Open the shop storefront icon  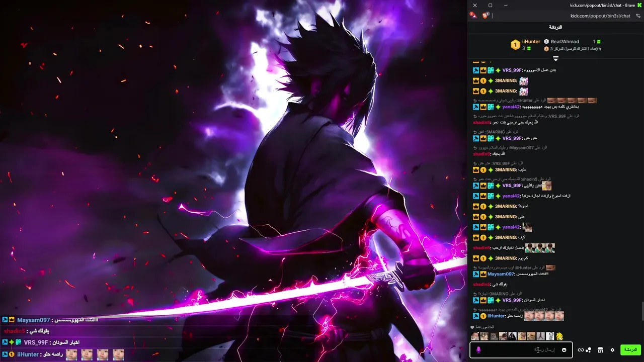[x=600, y=350]
